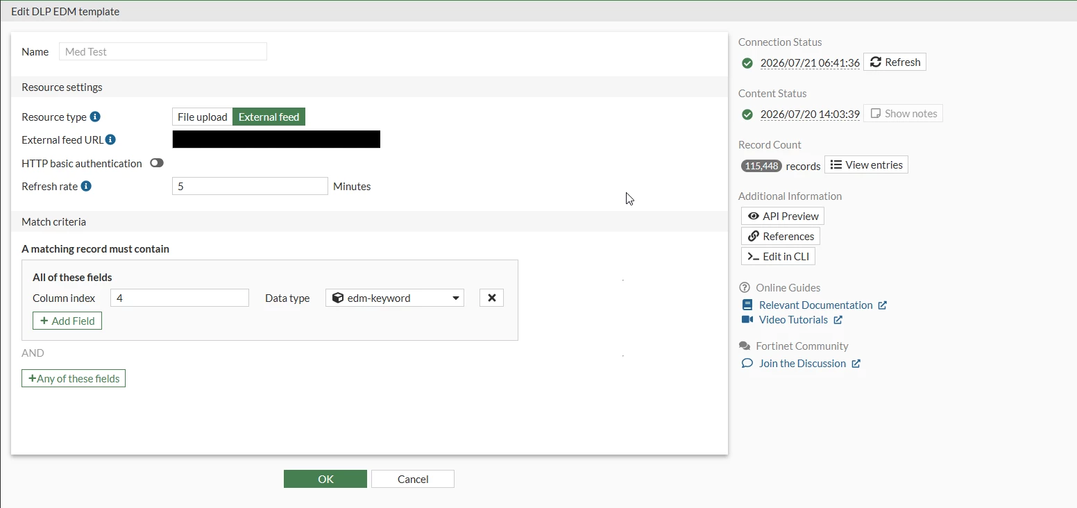
Task: Click Refresh connection status button
Action: pos(894,62)
